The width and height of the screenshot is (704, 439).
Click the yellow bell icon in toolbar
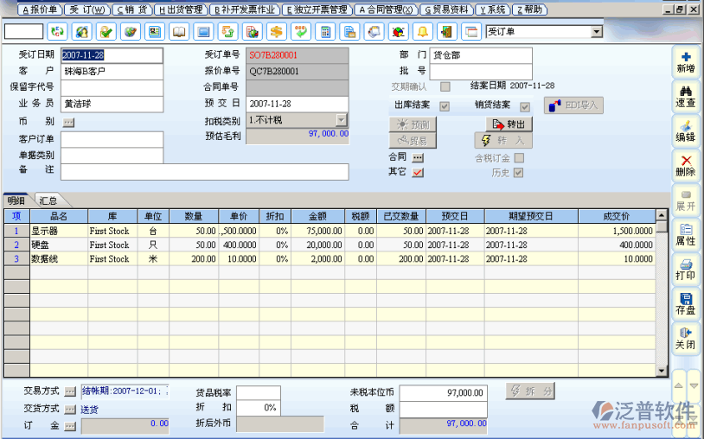423,32
